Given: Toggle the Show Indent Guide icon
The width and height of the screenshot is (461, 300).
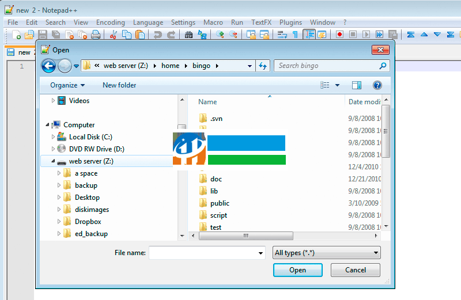Looking at the screenshot, I should (309, 35).
